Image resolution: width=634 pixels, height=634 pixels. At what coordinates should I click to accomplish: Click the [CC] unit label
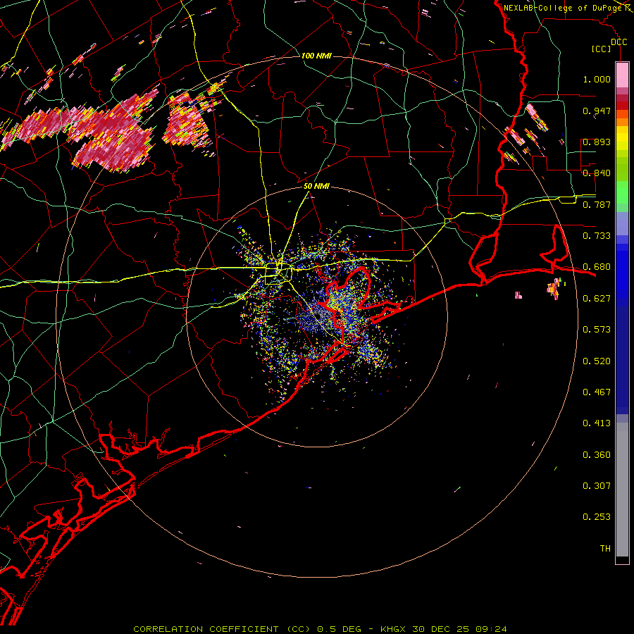coord(602,49)
